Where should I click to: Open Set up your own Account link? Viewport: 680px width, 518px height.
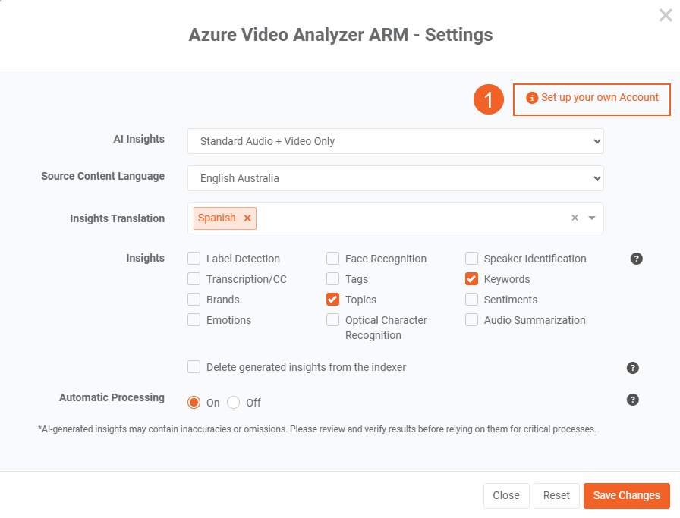(x=593, y=98)
